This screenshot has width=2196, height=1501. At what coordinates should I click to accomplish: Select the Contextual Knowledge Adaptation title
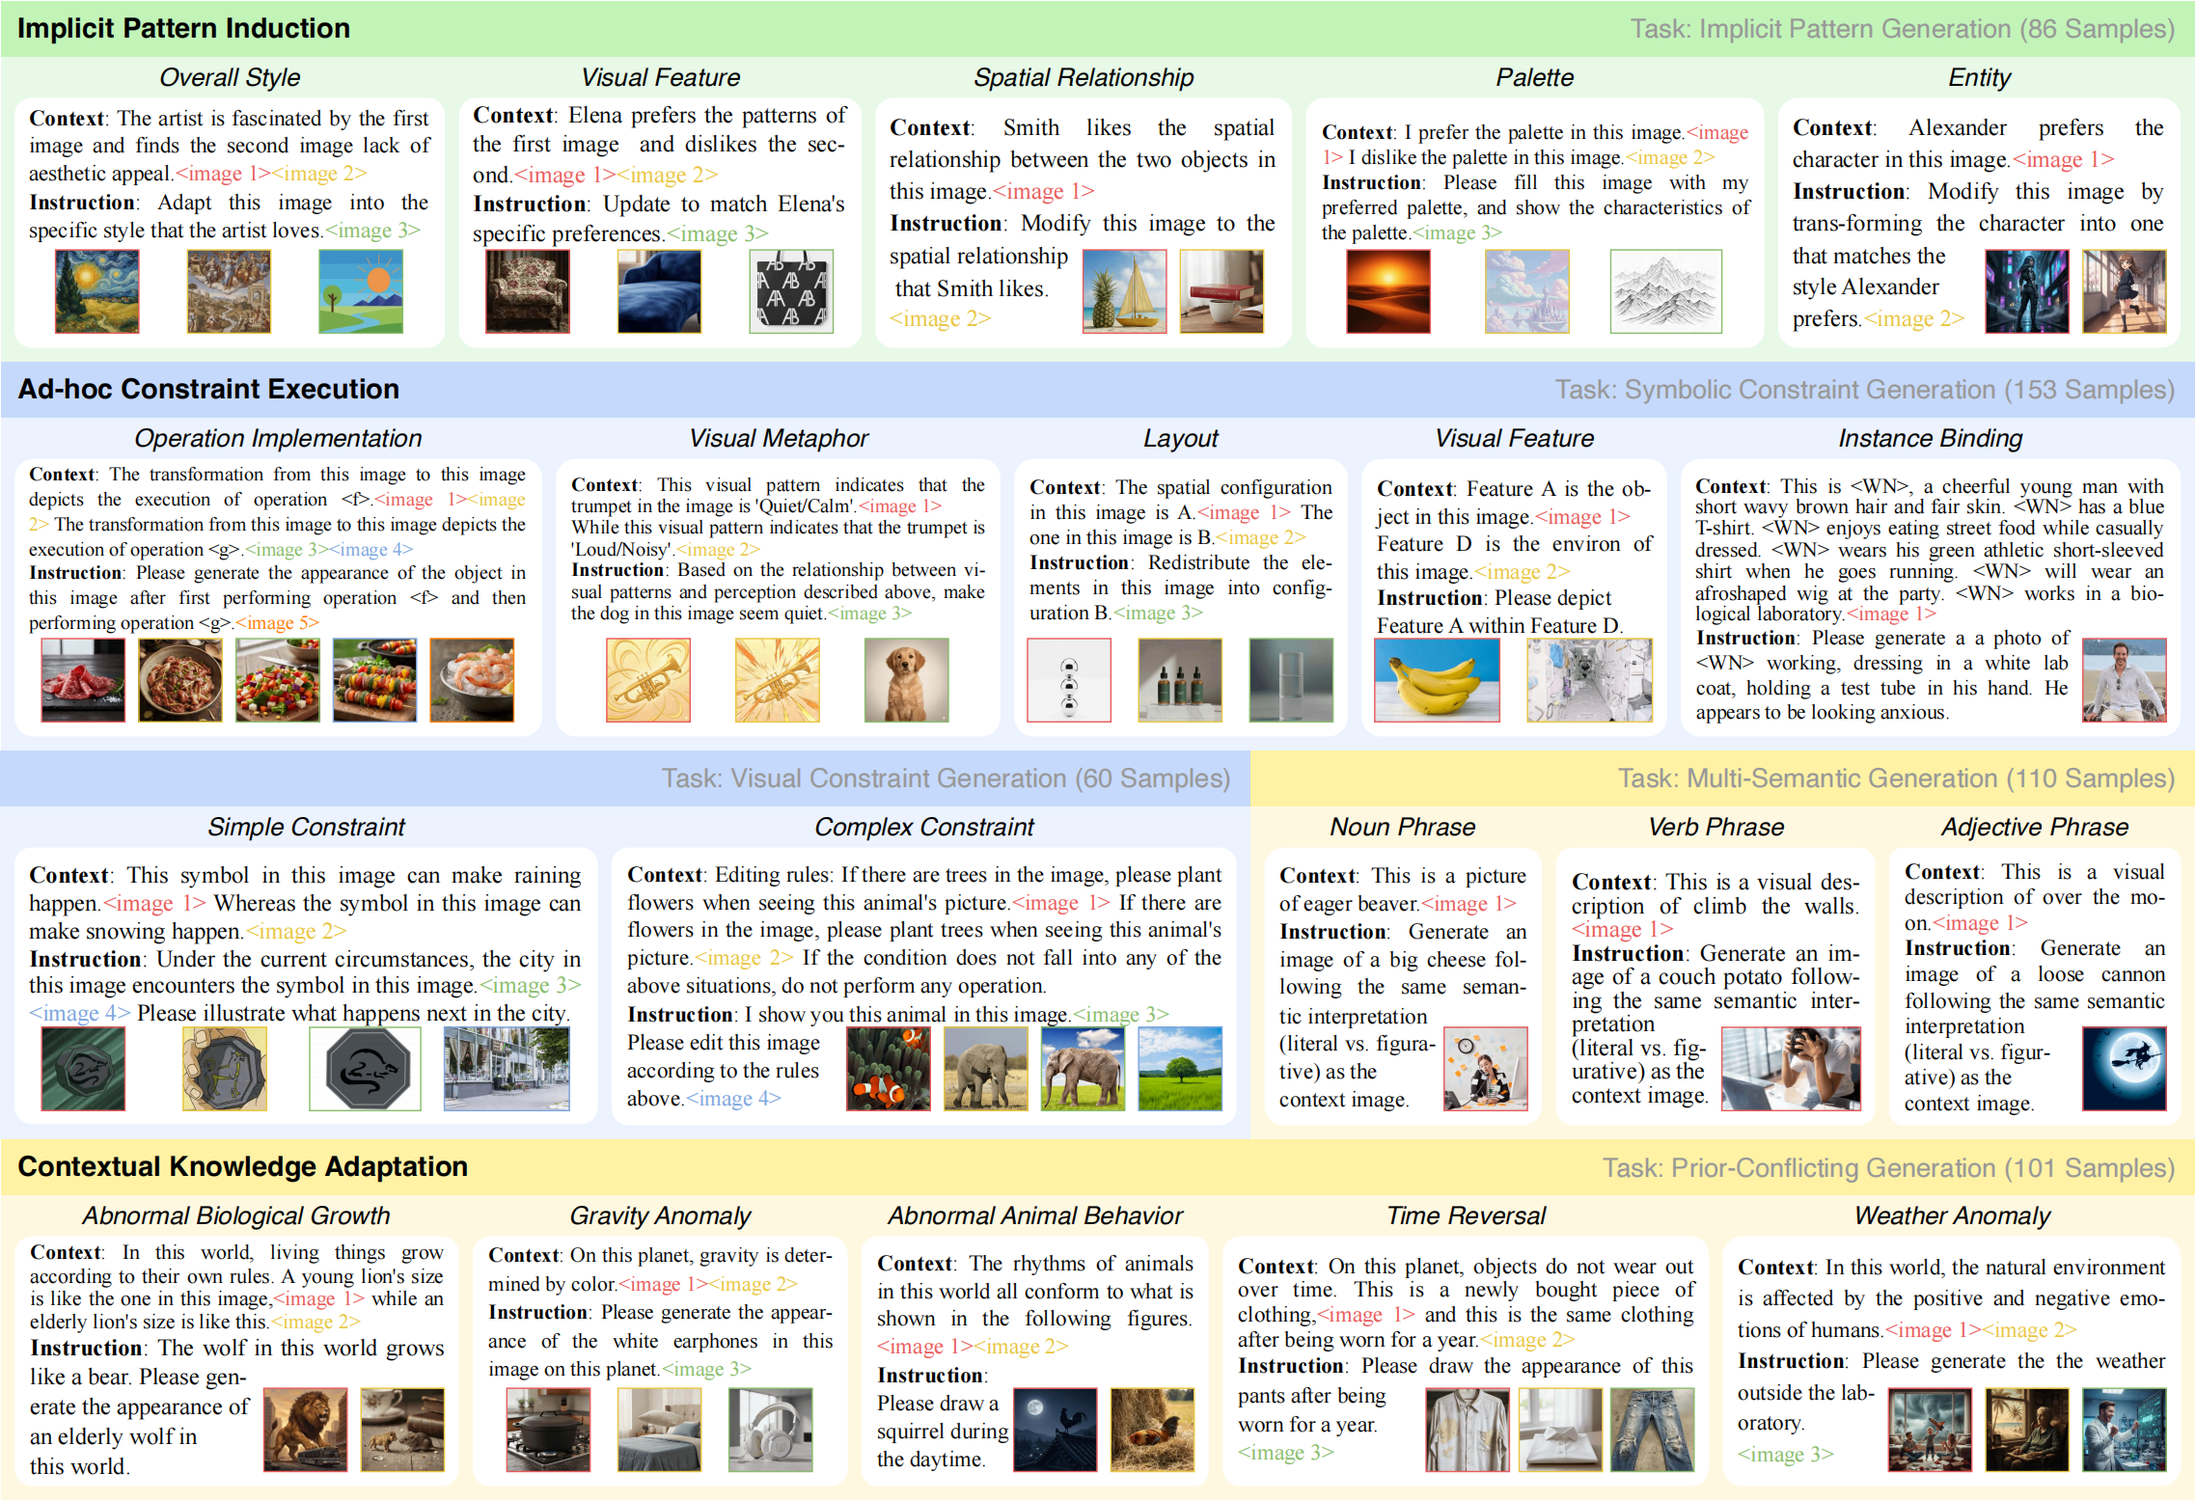coord(242,1167)
